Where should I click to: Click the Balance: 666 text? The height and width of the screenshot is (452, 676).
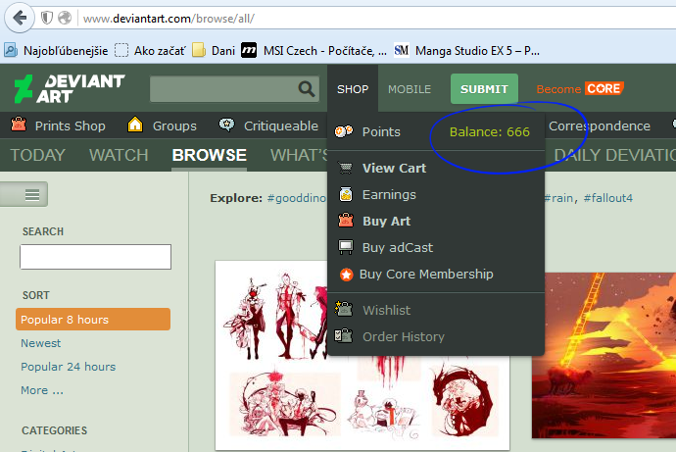tap(489, 131)
